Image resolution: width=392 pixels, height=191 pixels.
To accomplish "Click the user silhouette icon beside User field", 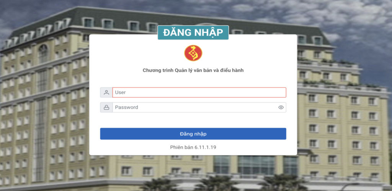I will (x=106, y=92).
